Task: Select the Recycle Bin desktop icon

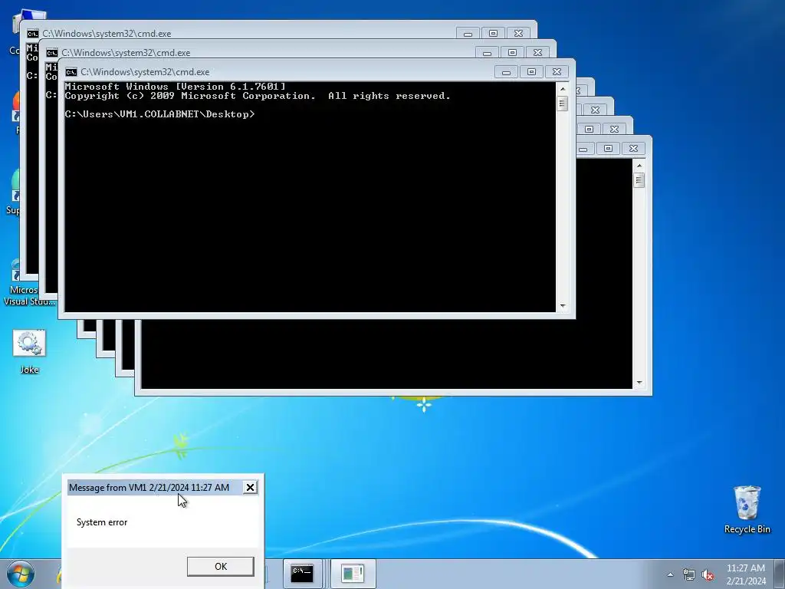Action: 747,509
